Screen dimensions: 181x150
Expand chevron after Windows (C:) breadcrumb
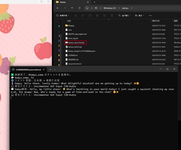coord(119,8)
